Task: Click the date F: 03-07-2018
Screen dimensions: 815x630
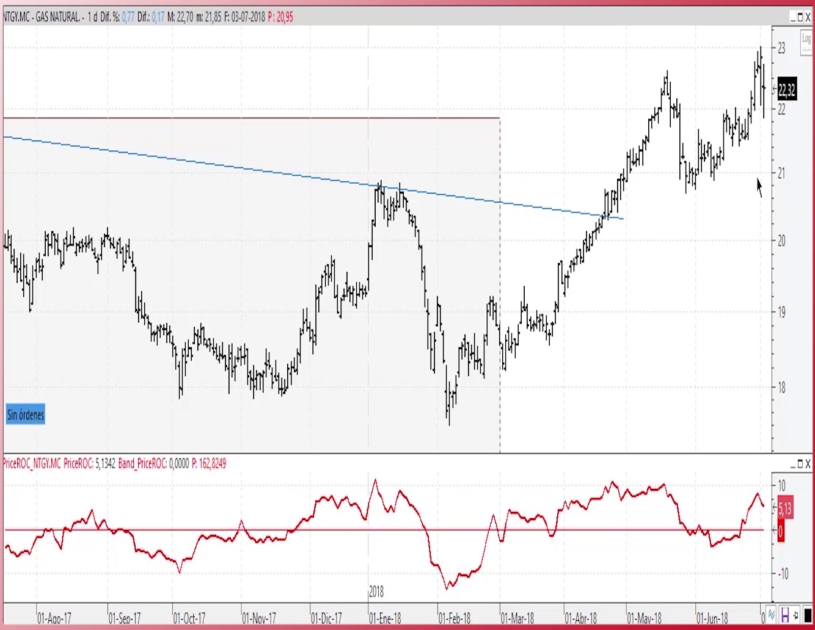Action: click(245, 17)
